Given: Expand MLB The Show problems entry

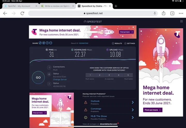Looking at the screenshot, I should coord(109,117).
